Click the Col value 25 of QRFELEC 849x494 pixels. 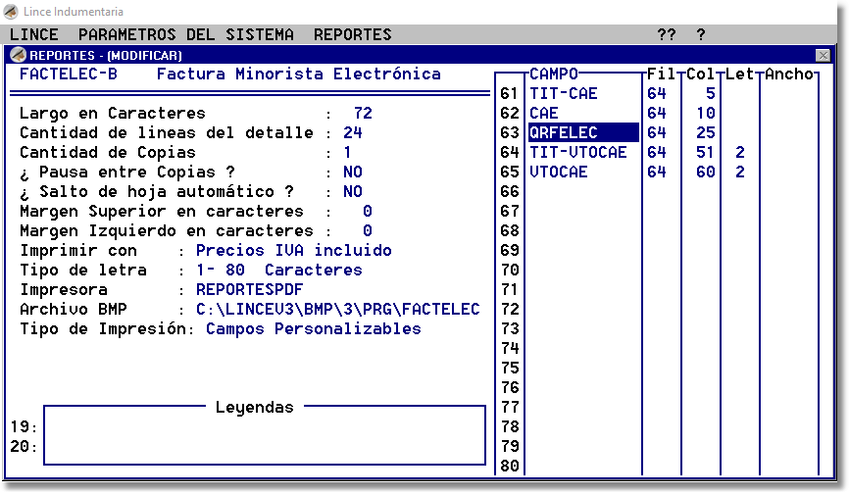tap(706, 132)
